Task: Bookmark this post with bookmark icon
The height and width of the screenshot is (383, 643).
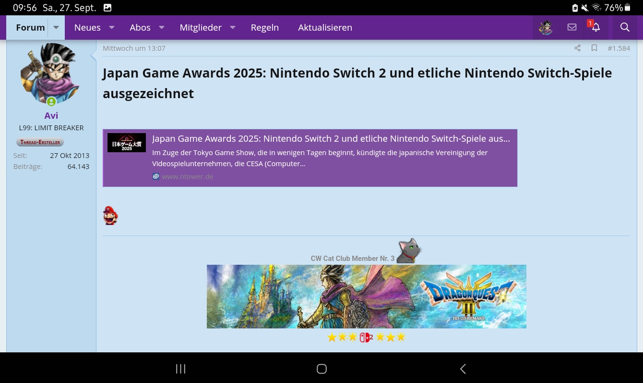Action: coord(594,48)
